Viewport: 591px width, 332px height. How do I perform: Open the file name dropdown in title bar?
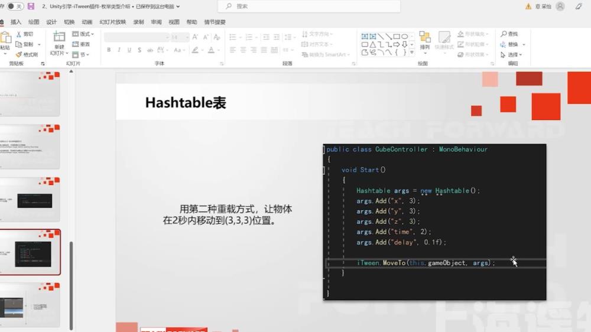point(178,6)
